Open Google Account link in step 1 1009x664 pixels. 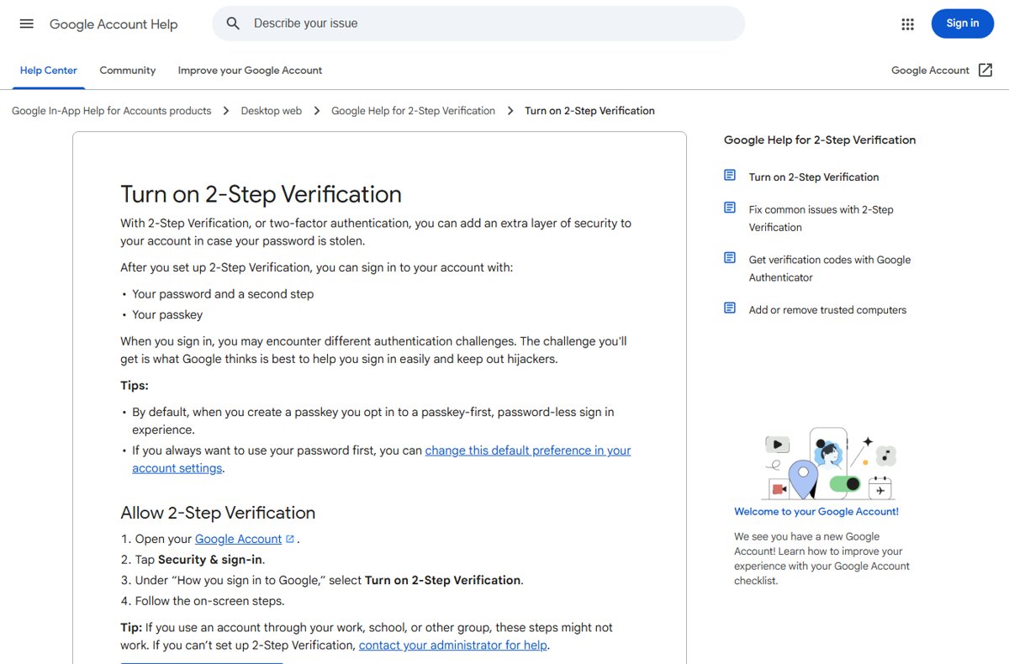[x=238, y=539]
